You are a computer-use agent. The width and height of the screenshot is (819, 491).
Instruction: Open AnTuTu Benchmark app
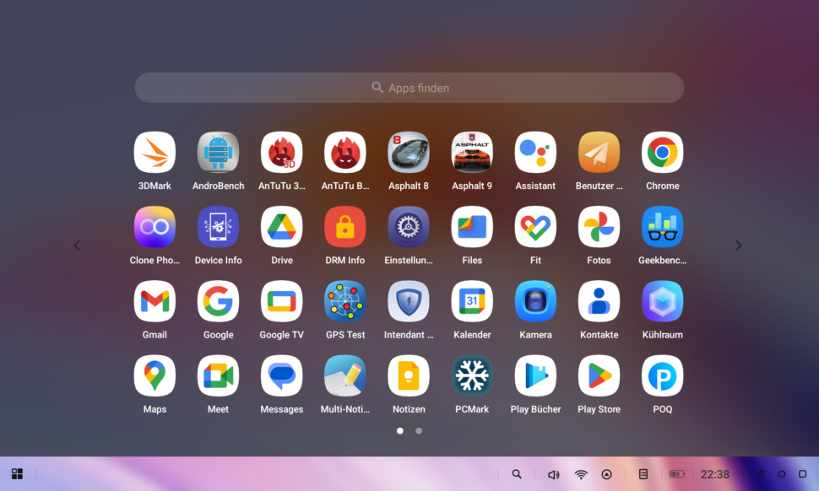tap(345, 153)
